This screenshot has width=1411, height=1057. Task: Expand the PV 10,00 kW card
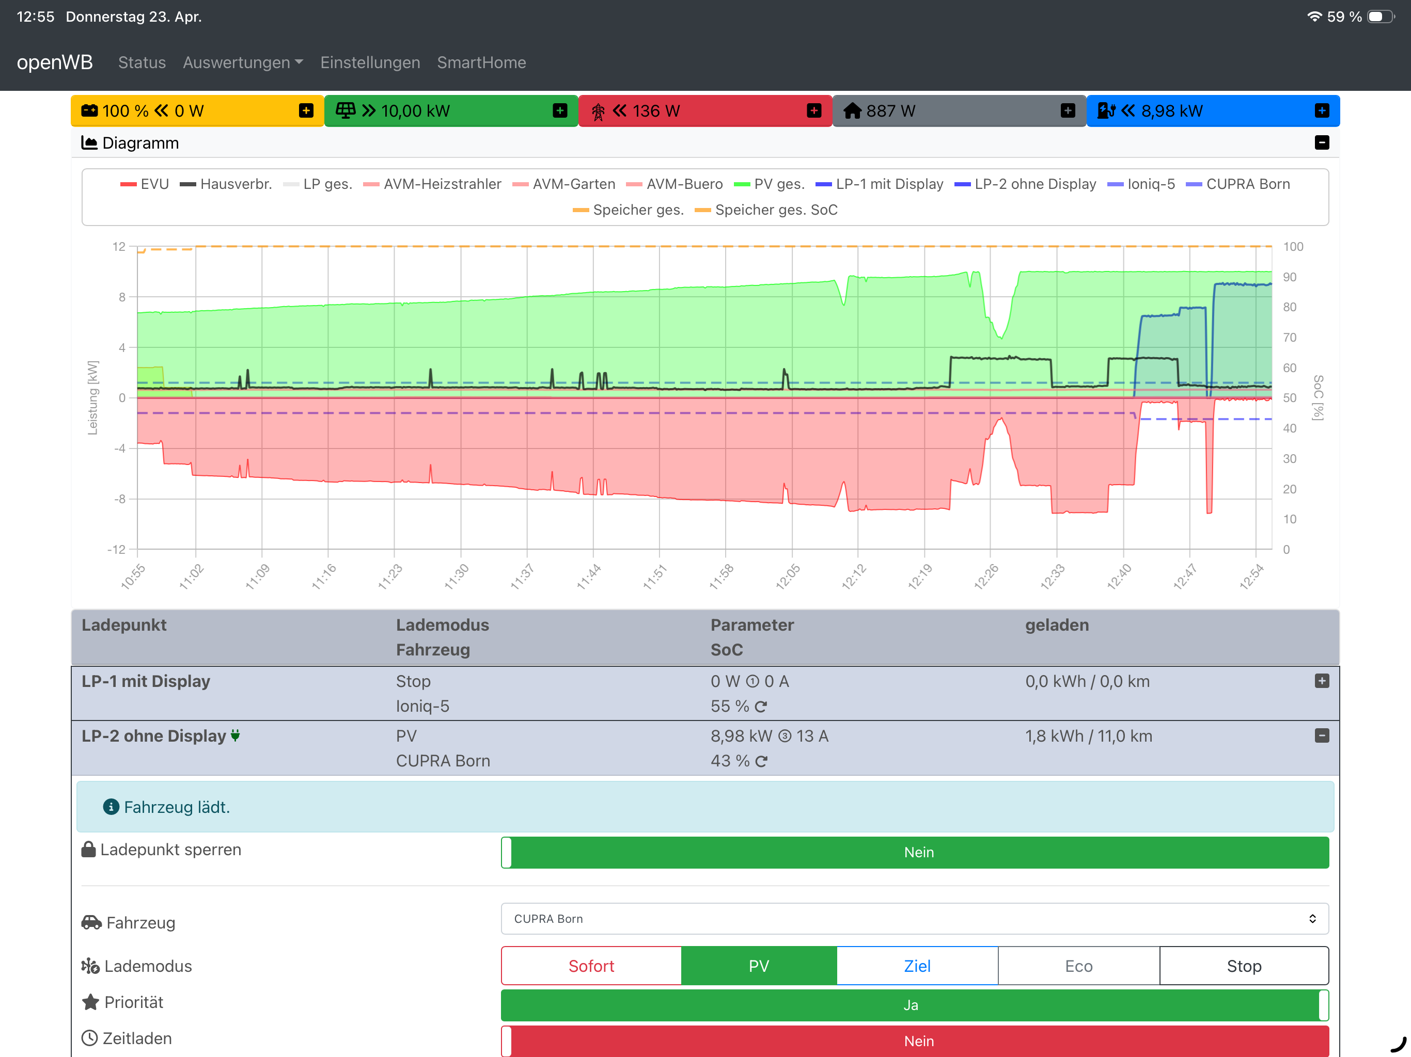559,111
